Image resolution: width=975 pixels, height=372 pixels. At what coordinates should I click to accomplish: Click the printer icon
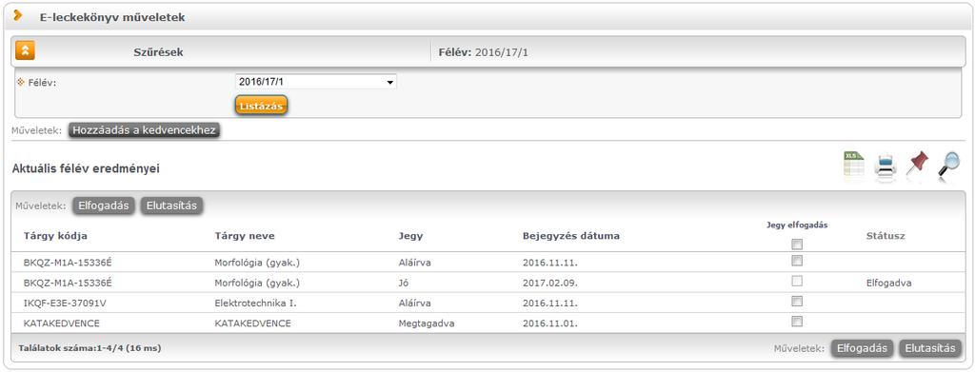pos(885,166)
